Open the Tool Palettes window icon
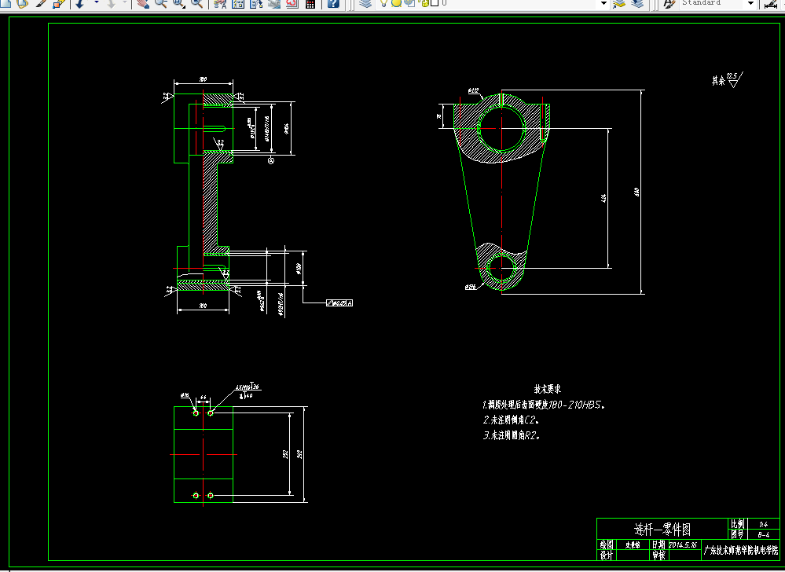785x572 pixels. click(x=256, y=4)
